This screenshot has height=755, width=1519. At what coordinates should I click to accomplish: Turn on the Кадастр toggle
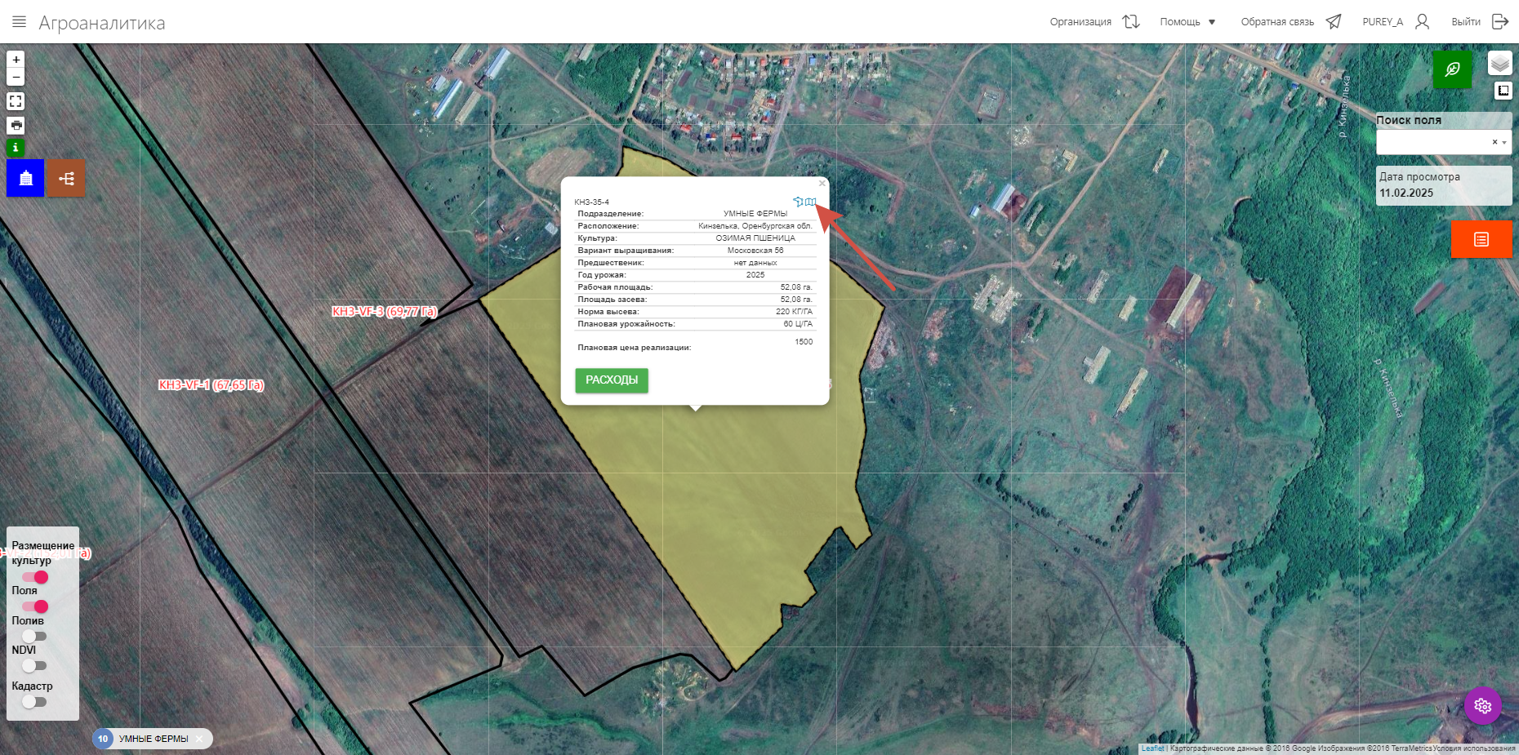[34, 702]
